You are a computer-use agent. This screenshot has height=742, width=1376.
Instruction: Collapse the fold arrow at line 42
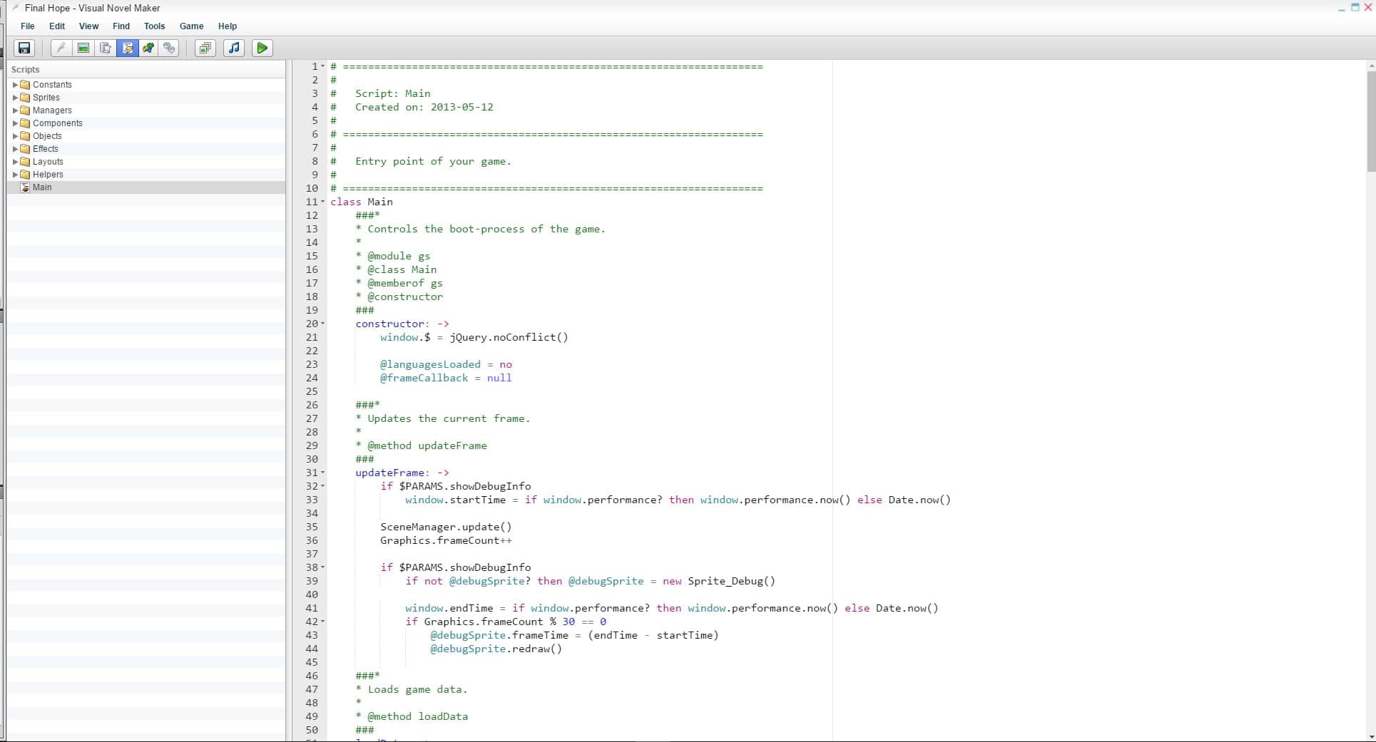tap(323, 622)
